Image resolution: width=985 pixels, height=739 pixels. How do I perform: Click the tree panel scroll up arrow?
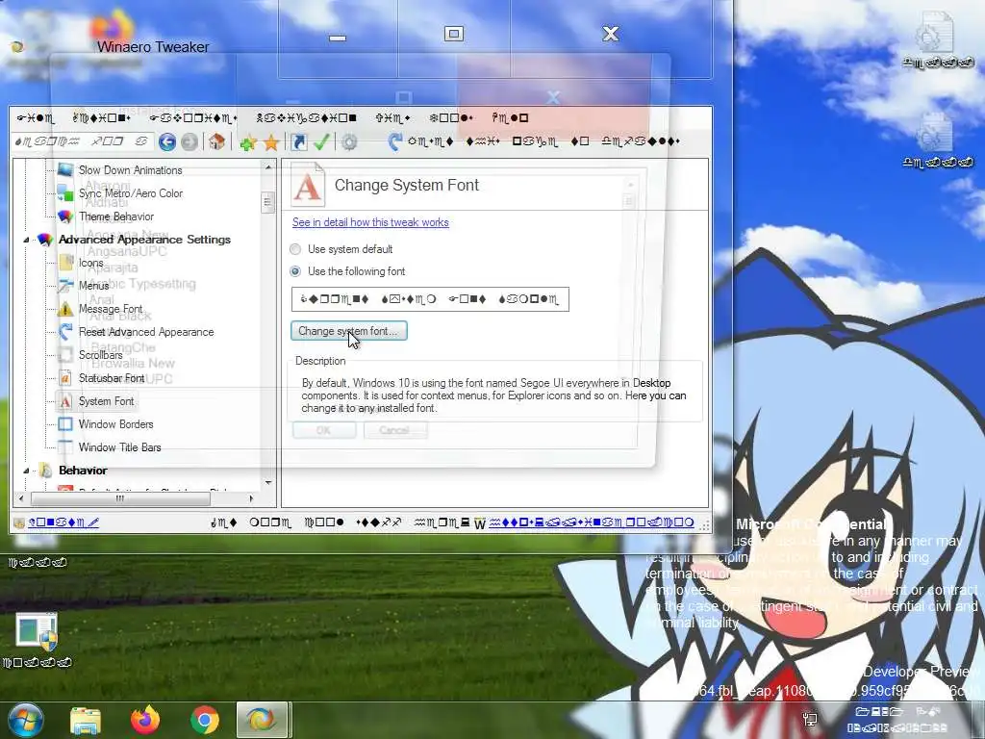tap(268, 167)
